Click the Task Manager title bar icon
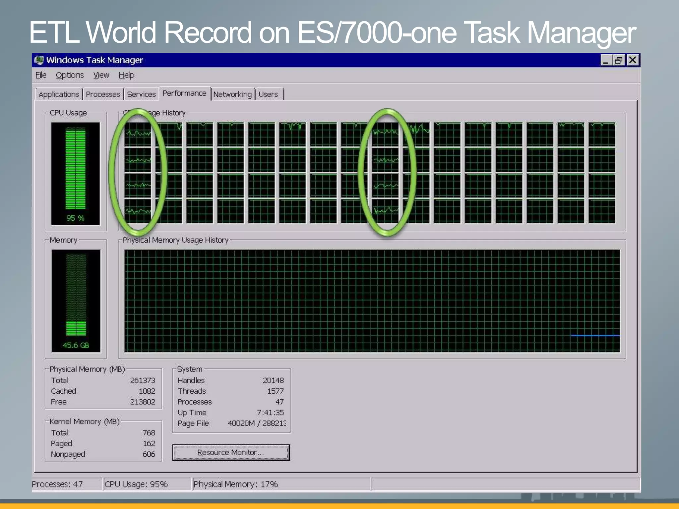Viewport: 679px width, 509px height. [39, 60]
